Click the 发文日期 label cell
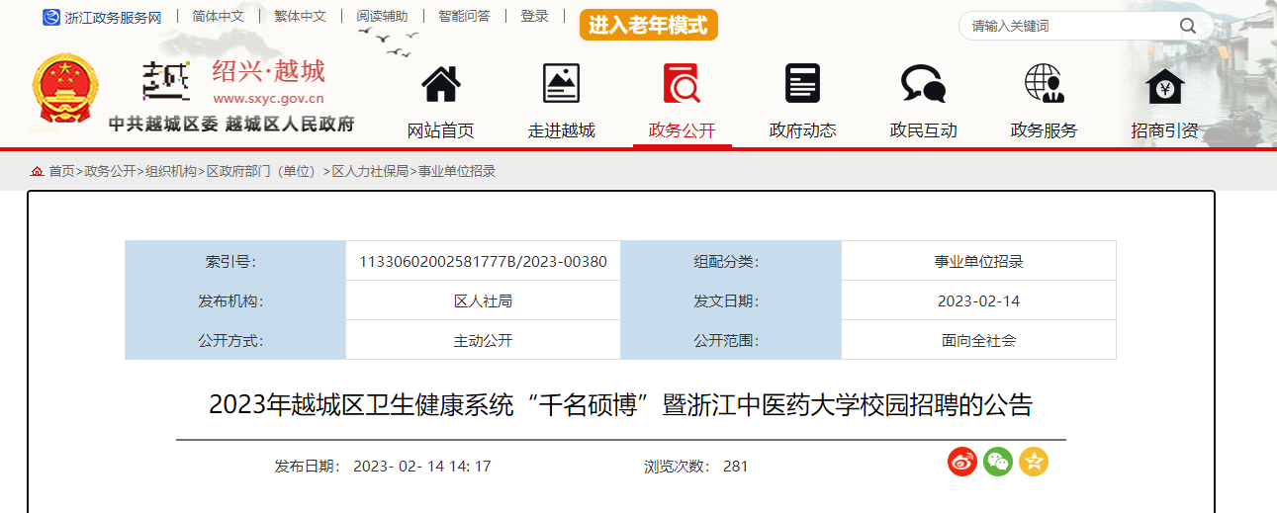The image size is (1277, 513). [731, 301]
